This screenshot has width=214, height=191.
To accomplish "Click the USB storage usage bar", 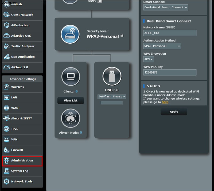I will (112, 103).
